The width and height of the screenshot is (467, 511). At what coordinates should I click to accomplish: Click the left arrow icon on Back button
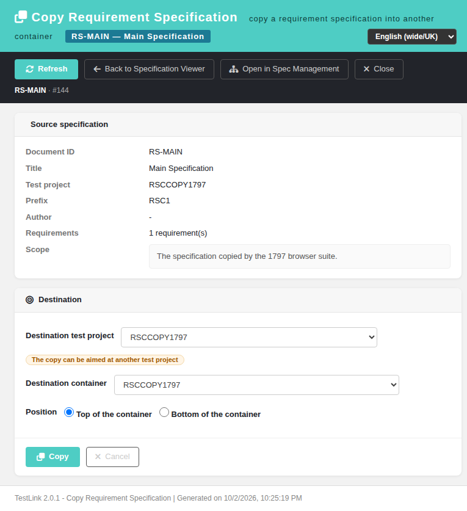pyautogui.click(x=97, y=69)
